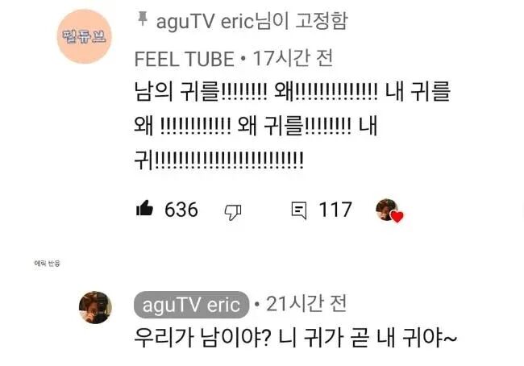524x366 pixels.
Task: Click the 21시간 전 timestamp on the reply
Action: pyautogui.click(x=306, y=304)
